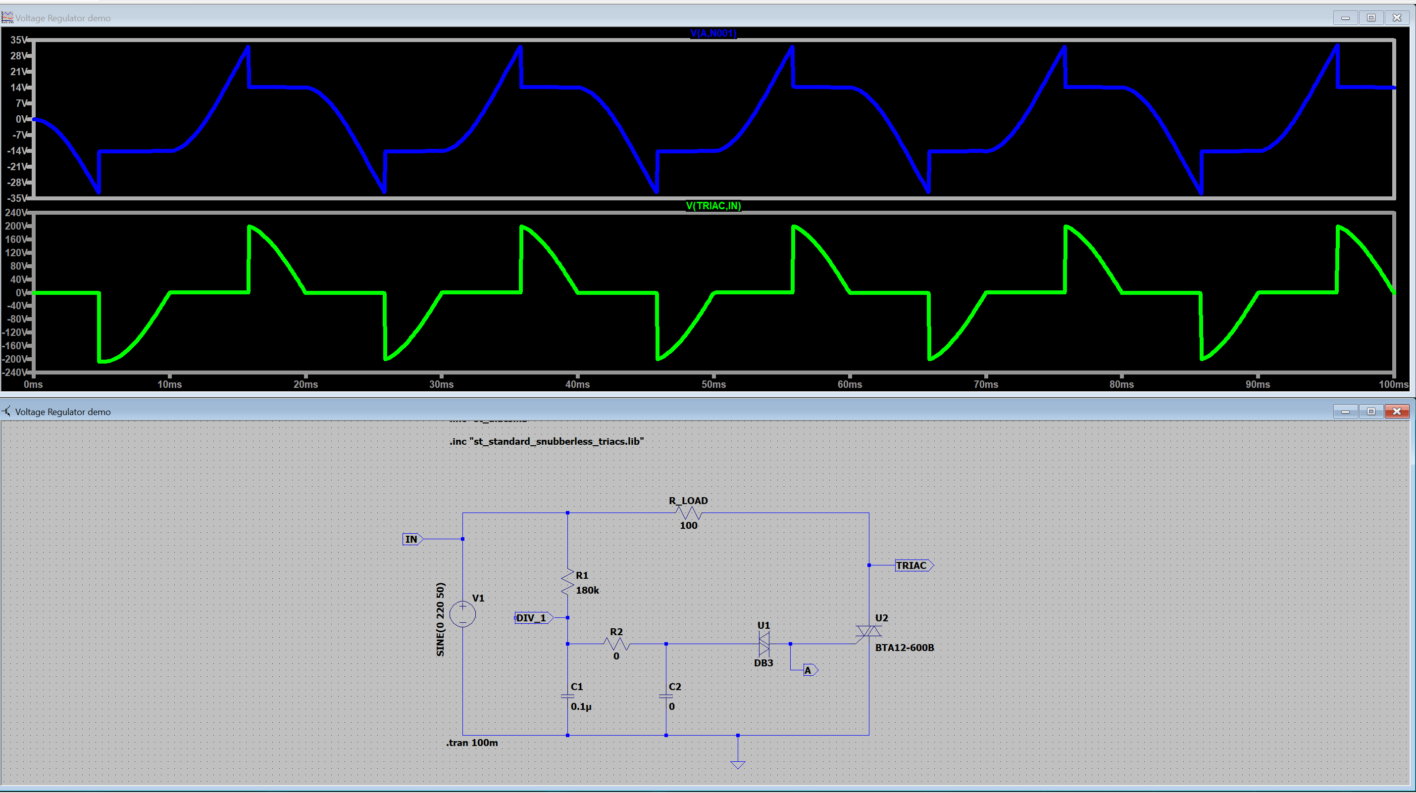Click the DIV_1 net label flag
Screen dimensions: 1416x793
533,618
